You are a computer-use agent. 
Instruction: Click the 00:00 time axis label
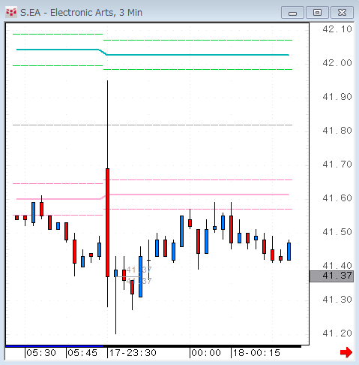pos(206,353)
